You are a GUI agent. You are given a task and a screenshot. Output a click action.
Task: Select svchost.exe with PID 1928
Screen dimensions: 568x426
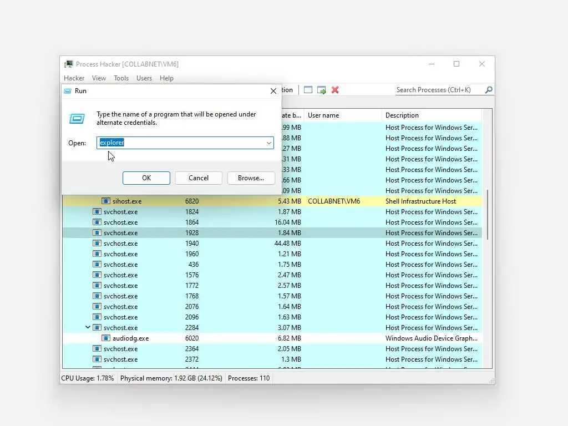[x=272, y=232]
